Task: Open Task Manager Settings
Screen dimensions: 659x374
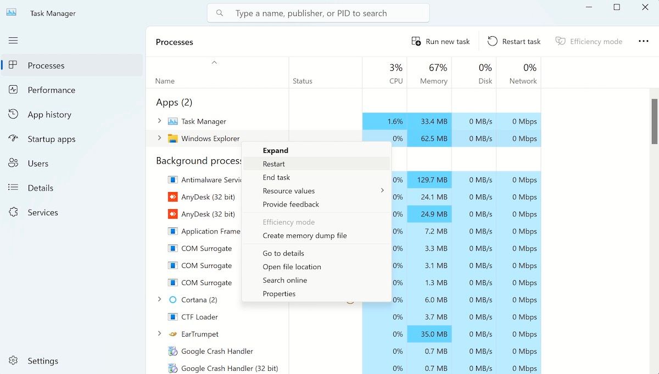Action: tap(42, 361)
